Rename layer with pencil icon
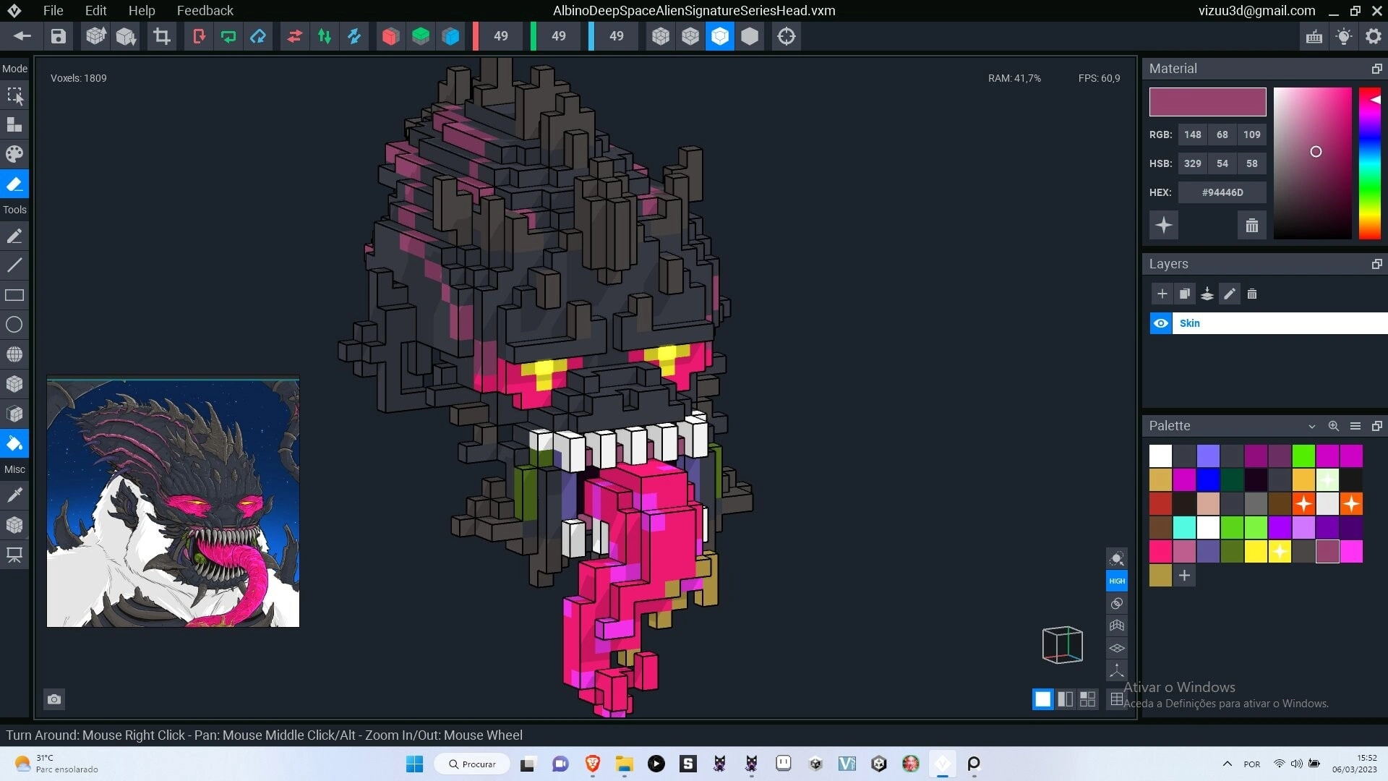1388x781 pixels. [1230, 294]
